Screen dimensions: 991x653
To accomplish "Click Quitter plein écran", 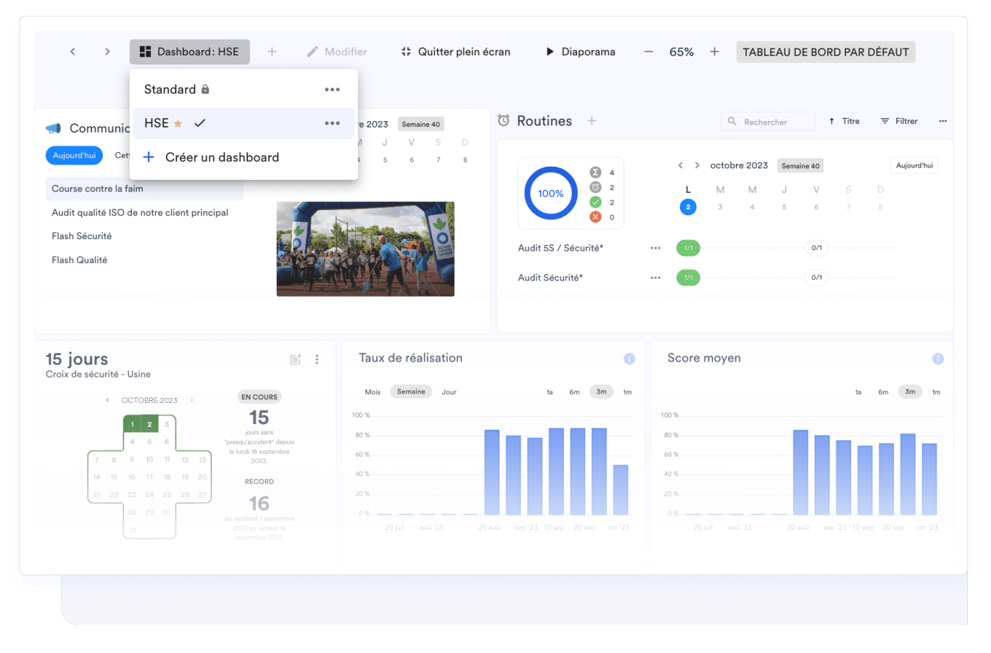I will click(x=455, y=51).
